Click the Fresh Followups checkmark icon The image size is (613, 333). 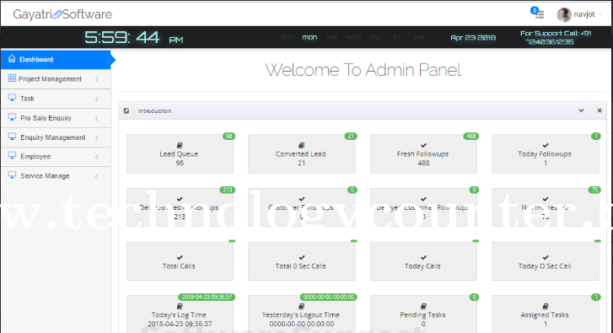[423, 145]
